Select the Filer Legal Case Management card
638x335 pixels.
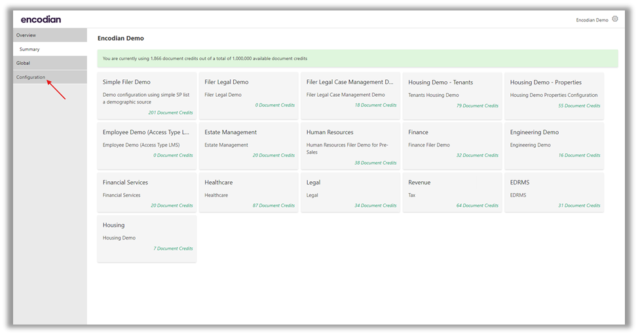coord(350,96)
